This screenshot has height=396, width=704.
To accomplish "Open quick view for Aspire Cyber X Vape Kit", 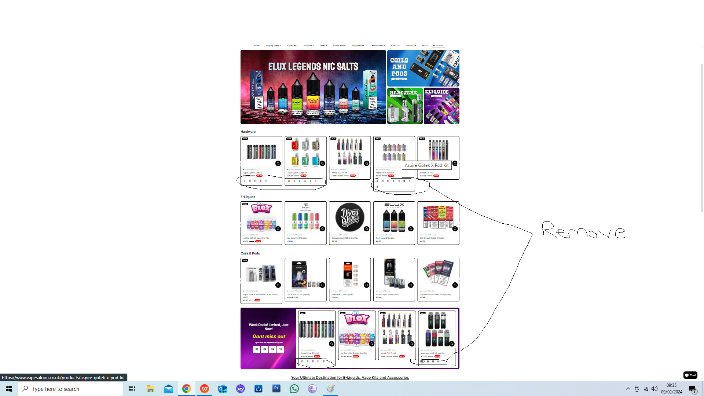I will point(322,164).
